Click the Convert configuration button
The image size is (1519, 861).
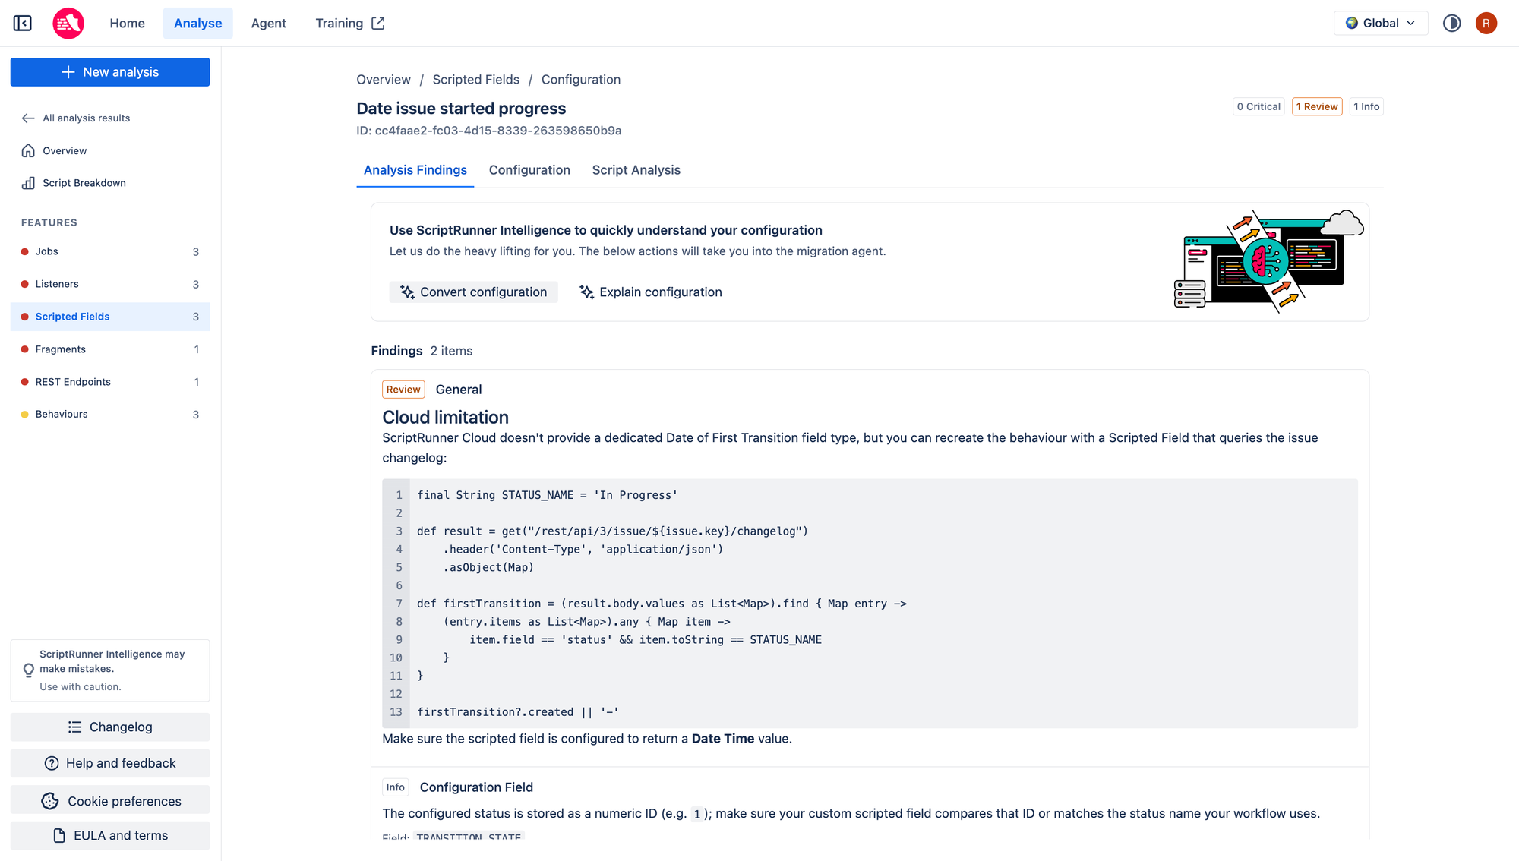474,292
